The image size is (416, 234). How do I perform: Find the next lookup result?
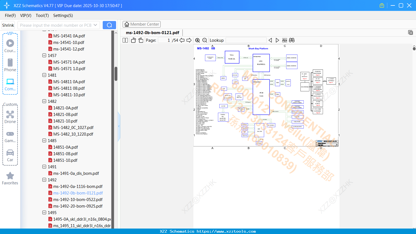click(277, 40)
